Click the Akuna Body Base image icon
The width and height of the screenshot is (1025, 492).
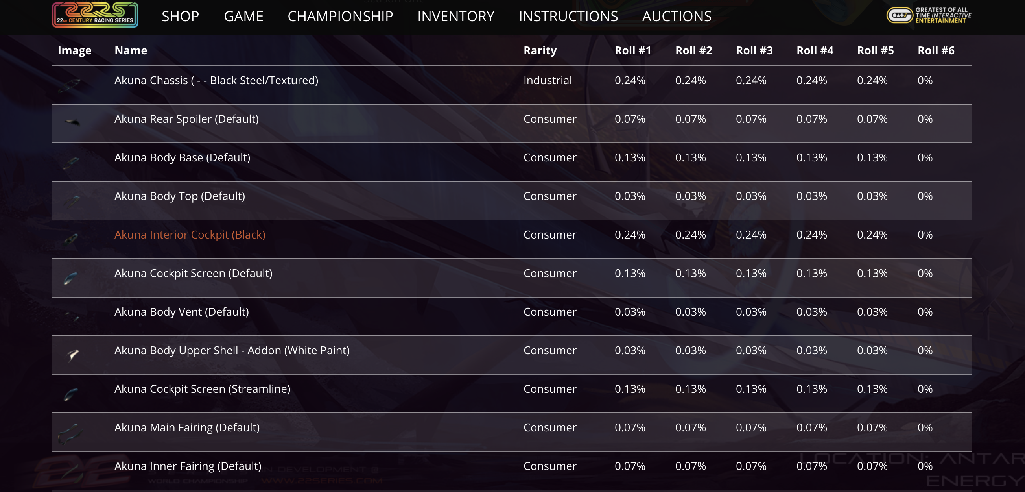pos(71,161)
